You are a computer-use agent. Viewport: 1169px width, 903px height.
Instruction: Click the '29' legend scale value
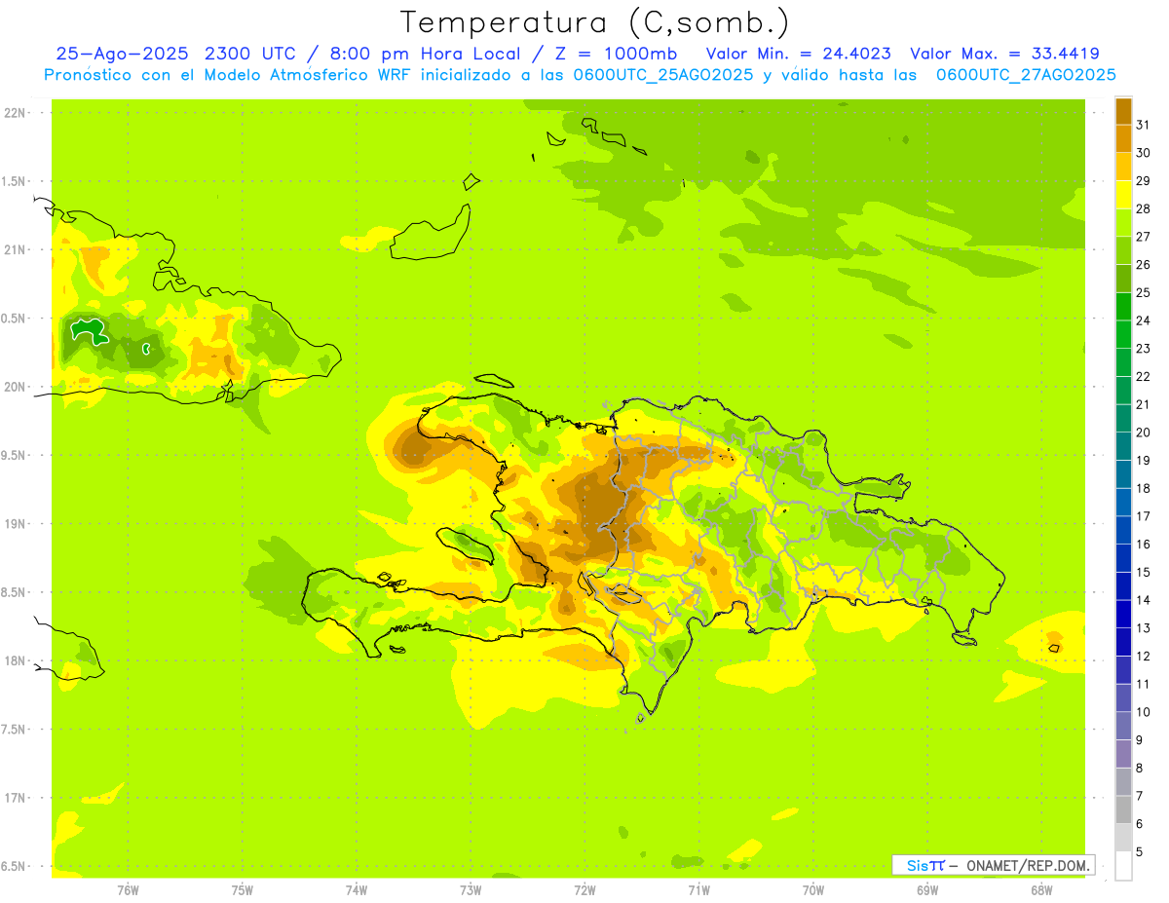click(1143, 180)
